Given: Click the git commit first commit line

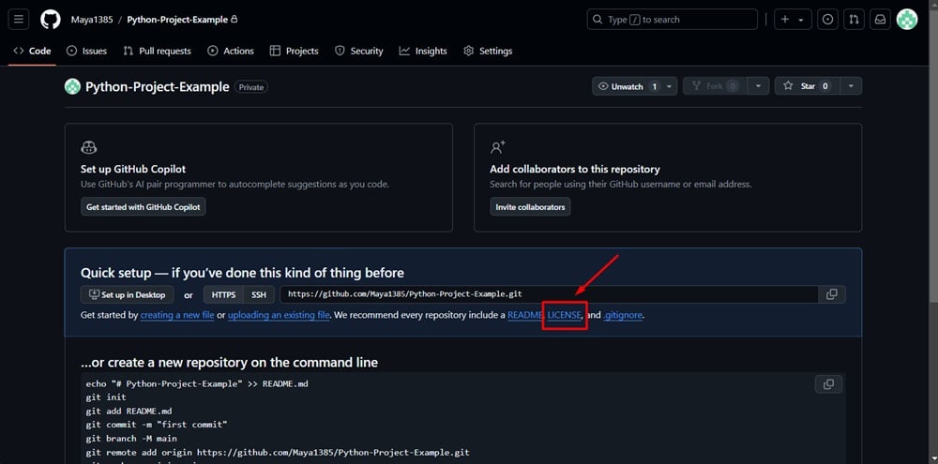Looking at the screenshot, I should (x=157, y=426).
